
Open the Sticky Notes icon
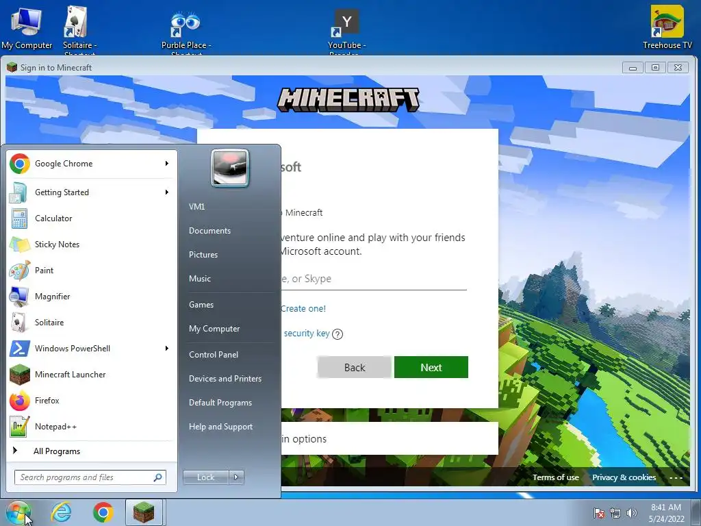[20, 245]
